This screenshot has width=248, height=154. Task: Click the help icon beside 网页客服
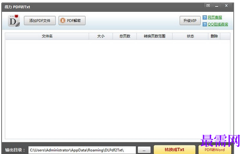click(205, 17)
